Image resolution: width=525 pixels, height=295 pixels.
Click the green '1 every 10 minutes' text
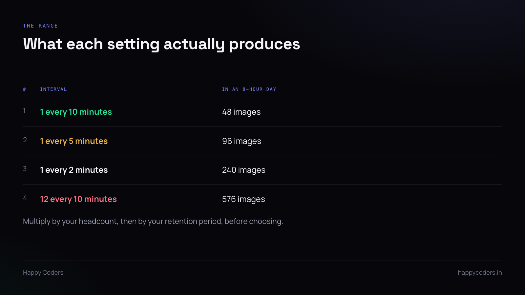coord(76,112)
